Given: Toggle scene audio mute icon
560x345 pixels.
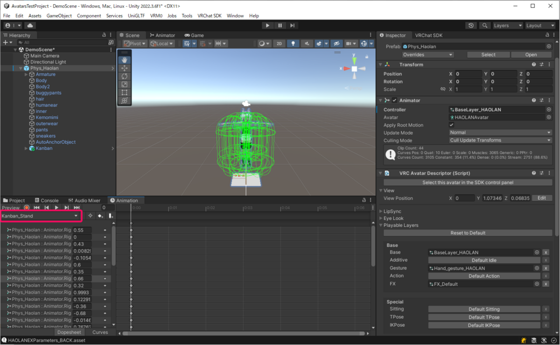Looking at the screenshot, I should tap(307, 43).
